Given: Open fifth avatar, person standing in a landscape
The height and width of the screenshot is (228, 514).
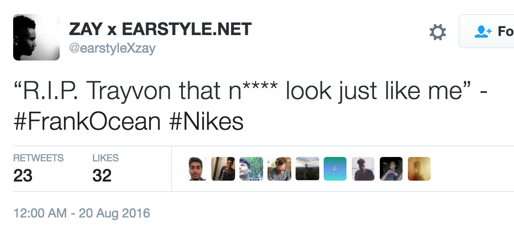Looking at the screenshot, I should coord(307,169).
